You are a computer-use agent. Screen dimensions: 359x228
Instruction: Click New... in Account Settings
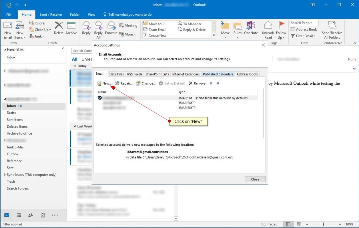(104, 83)
